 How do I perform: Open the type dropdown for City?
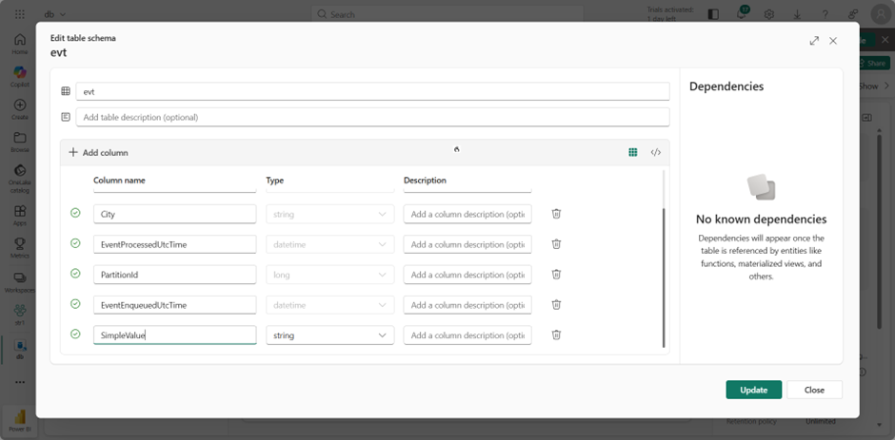(x=329, y=215)
